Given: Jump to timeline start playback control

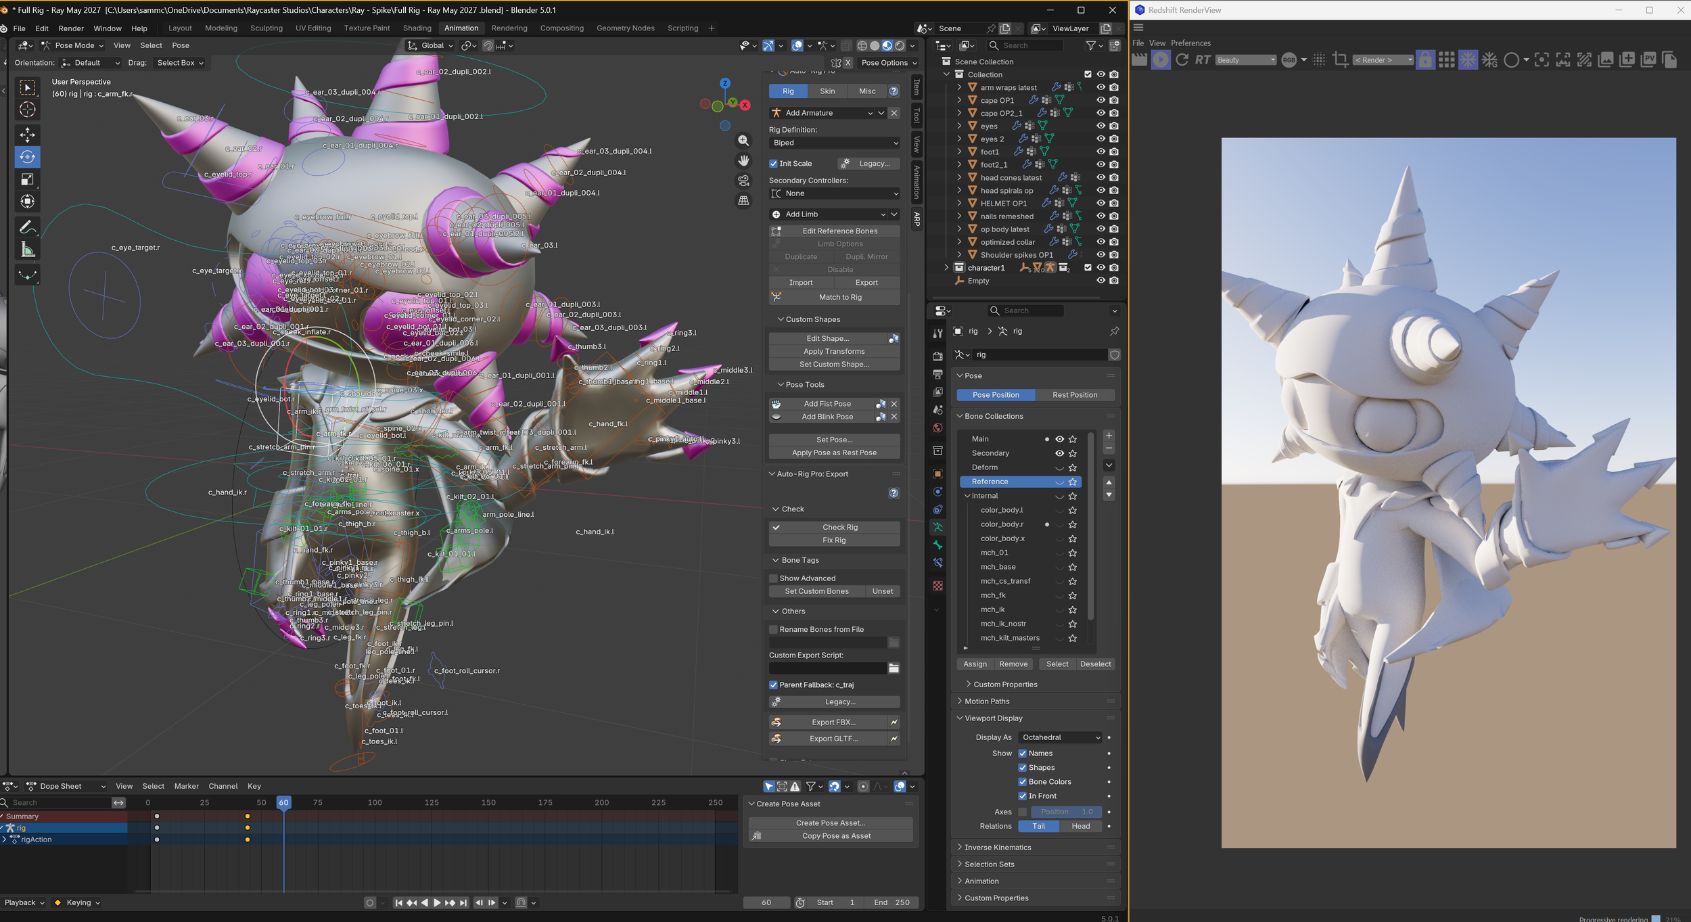Looking at the screenshot, I should click(x=398, y=902).
